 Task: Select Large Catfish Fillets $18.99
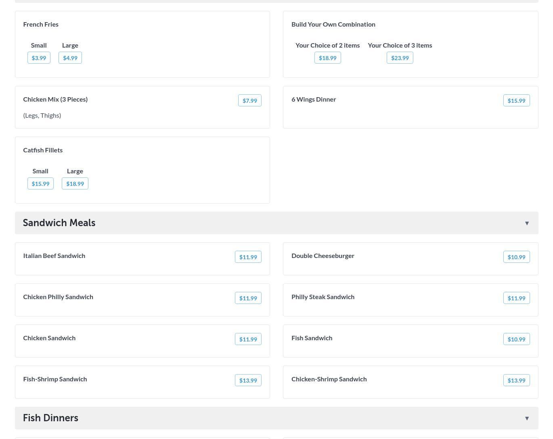click(75, 183)
